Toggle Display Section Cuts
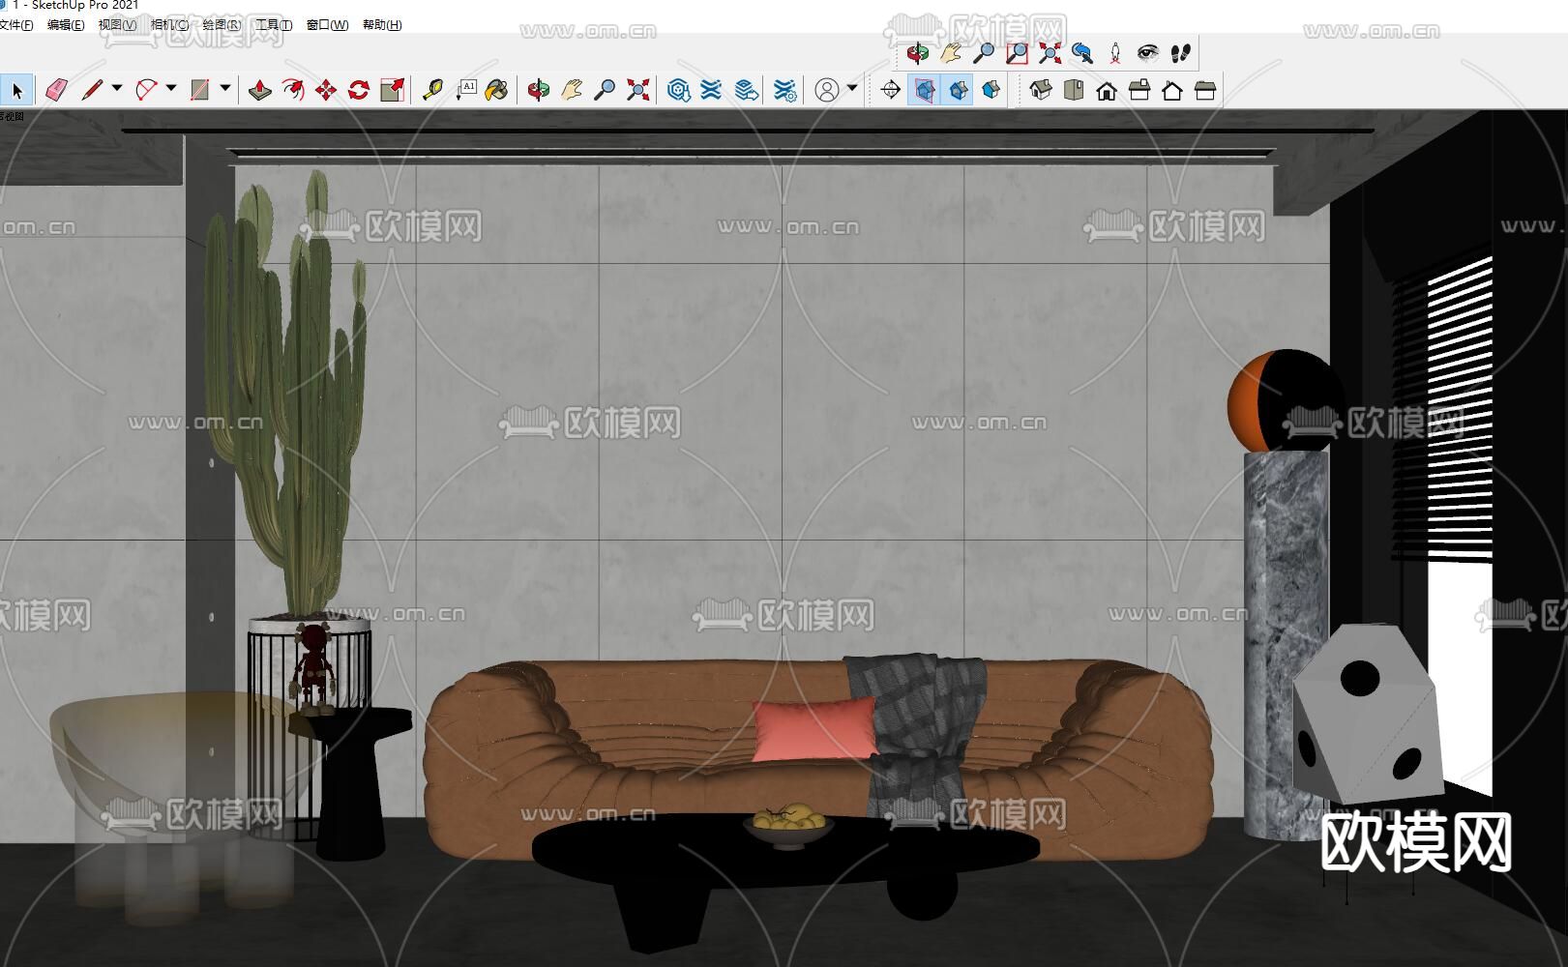This screenshot has width=1568, height=967. [x=958, y=90]
